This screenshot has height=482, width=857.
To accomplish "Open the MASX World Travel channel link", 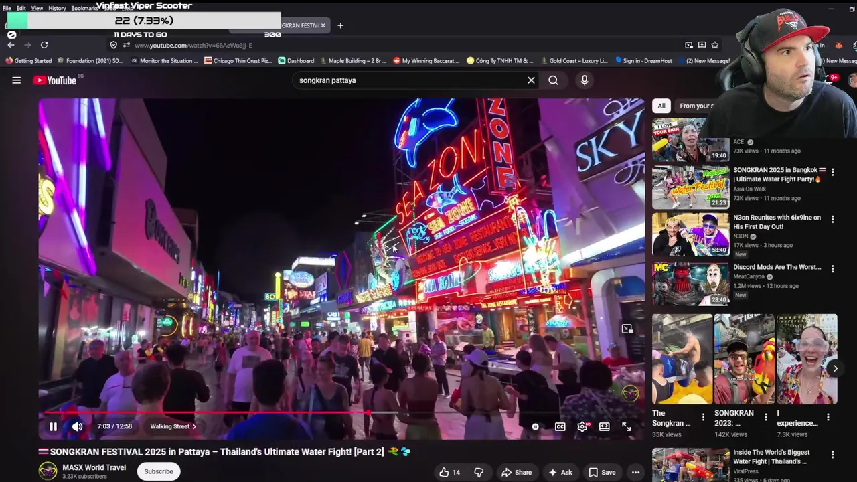I will pos(94,467).
